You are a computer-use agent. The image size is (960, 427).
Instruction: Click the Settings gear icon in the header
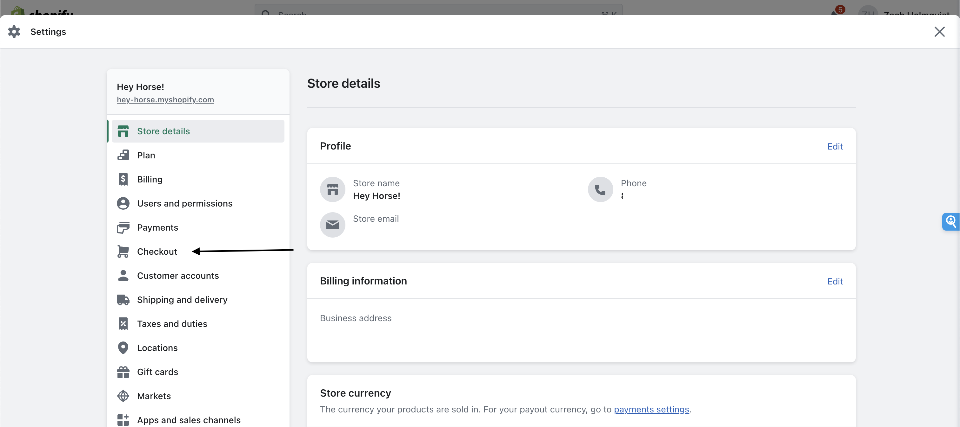coord(14,32)
